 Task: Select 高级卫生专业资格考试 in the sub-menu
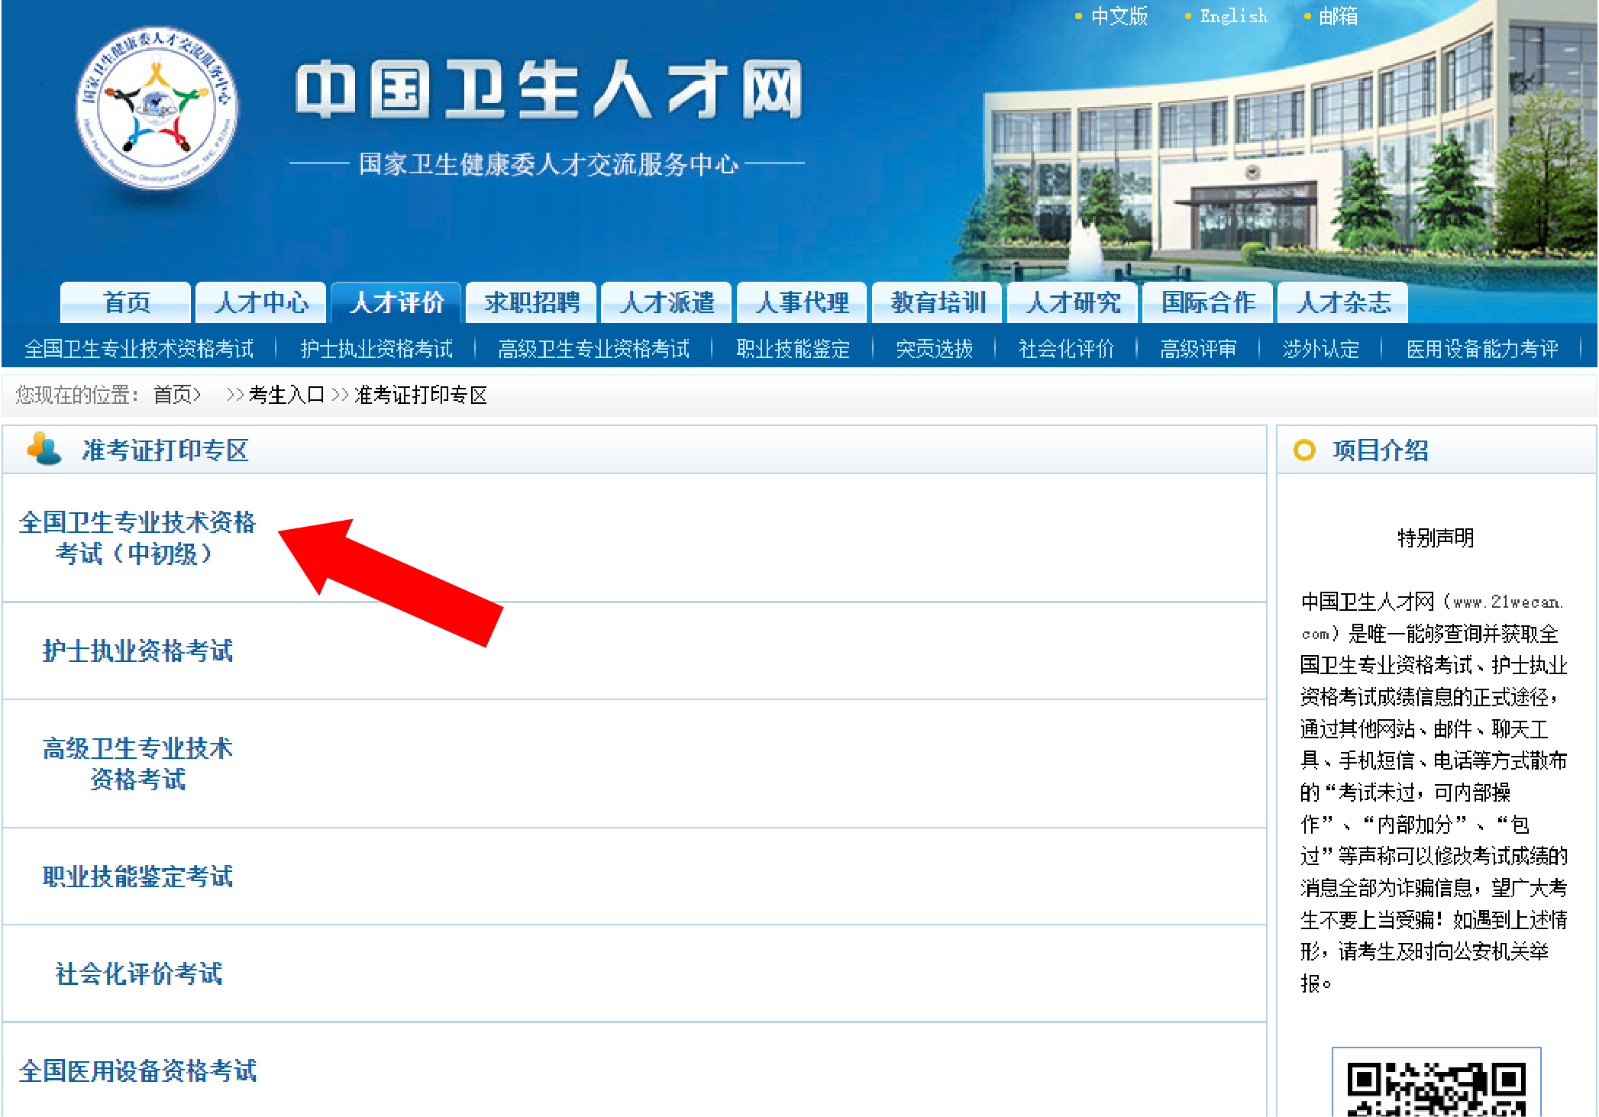593,349
